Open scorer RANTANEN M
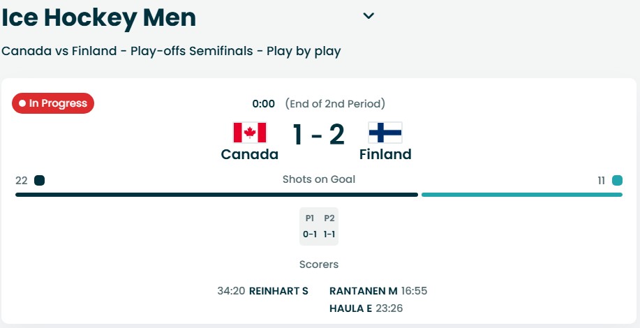This screenshot has width=640, height=328. point(363,291)
